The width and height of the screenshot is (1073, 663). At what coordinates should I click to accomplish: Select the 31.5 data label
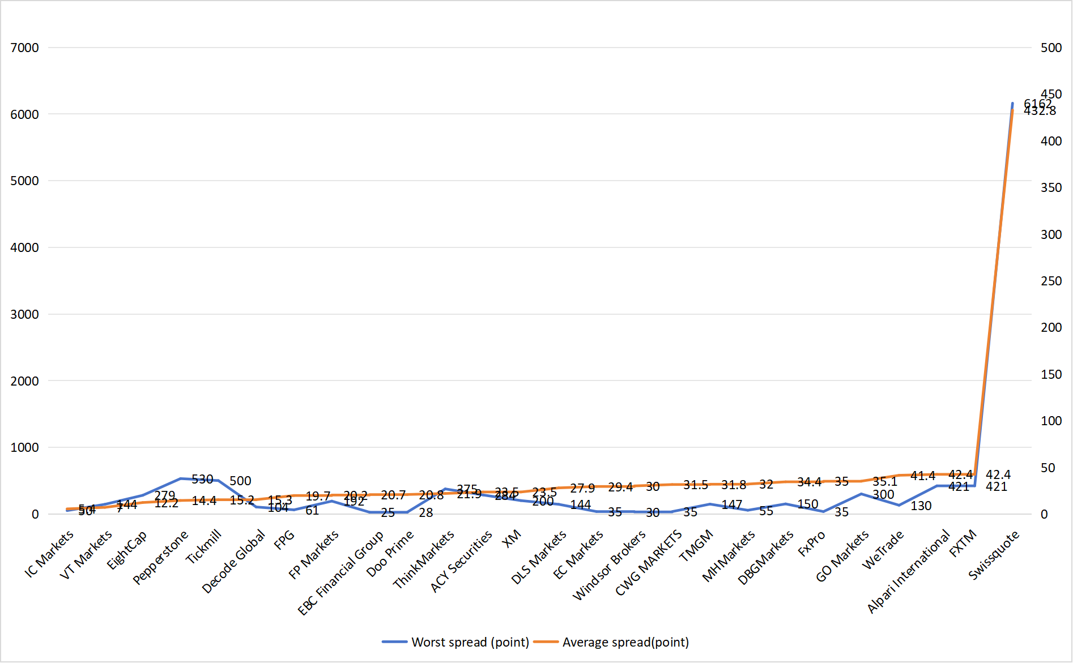[696, 485]
